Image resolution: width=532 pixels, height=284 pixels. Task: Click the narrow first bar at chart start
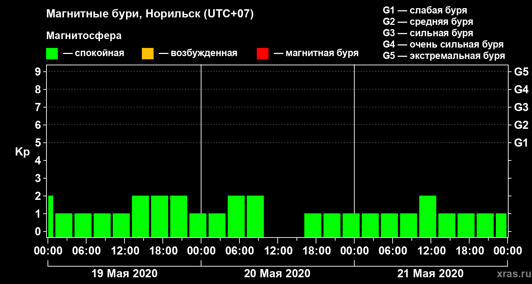[x=51, y=216]
